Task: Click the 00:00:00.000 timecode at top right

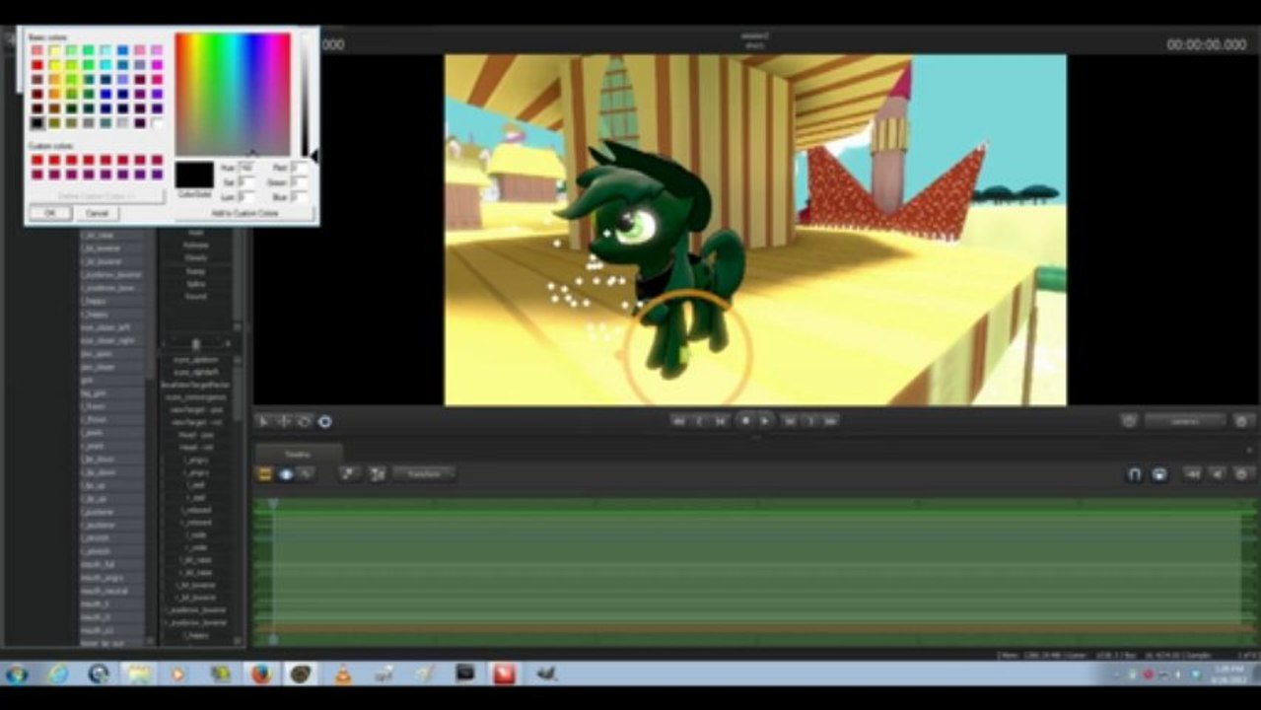Action: point(1207,44)
